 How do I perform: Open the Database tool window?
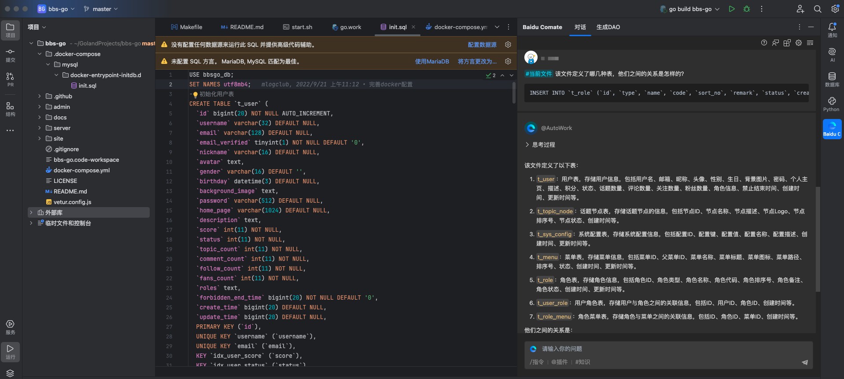(x=832, y=80)
